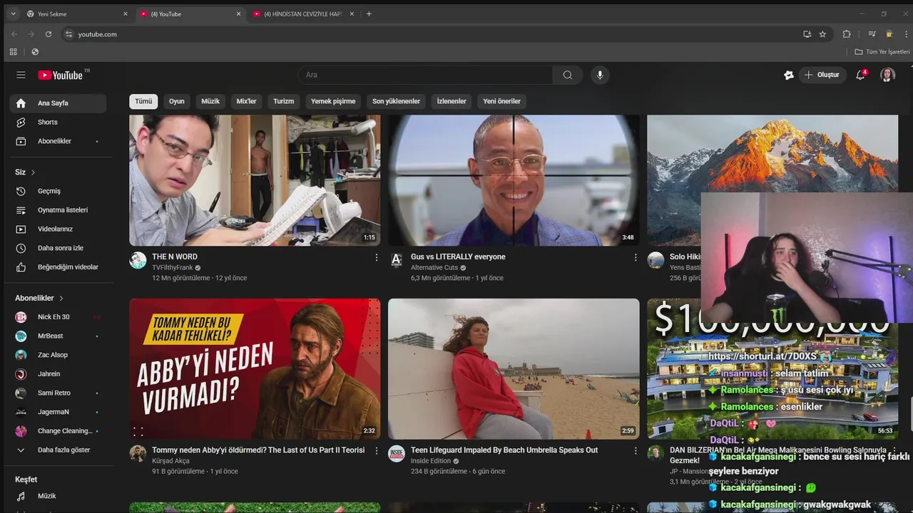This screenshot has width=913, height=513.
Task: Open the Chrome extensions puzzle icon
Action: [847, 34]
